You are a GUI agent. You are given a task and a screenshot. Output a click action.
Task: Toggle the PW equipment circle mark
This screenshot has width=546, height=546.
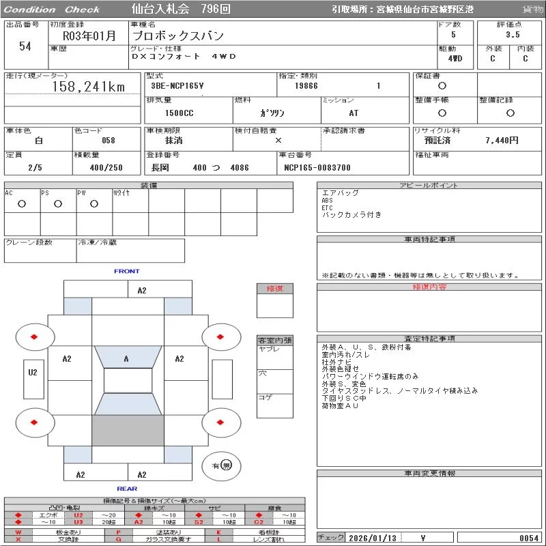pyautogui.click(x=94, y=203)
